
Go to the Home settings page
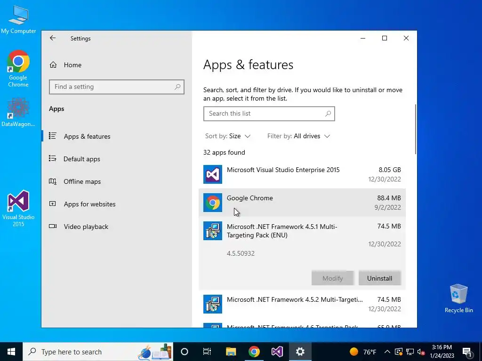click(72, 65)
